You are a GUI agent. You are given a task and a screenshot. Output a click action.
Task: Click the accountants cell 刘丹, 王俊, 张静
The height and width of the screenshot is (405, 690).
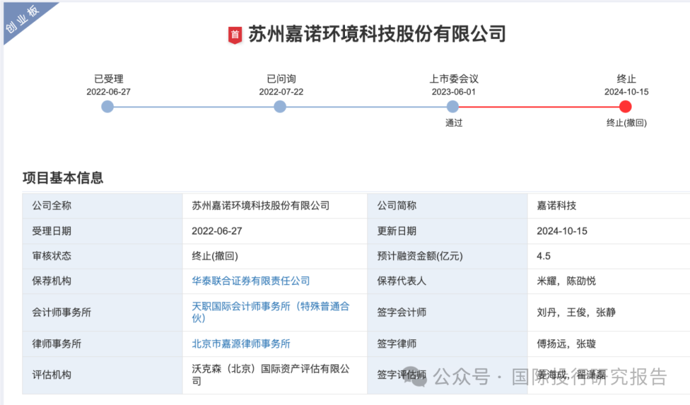click(609, 312)
